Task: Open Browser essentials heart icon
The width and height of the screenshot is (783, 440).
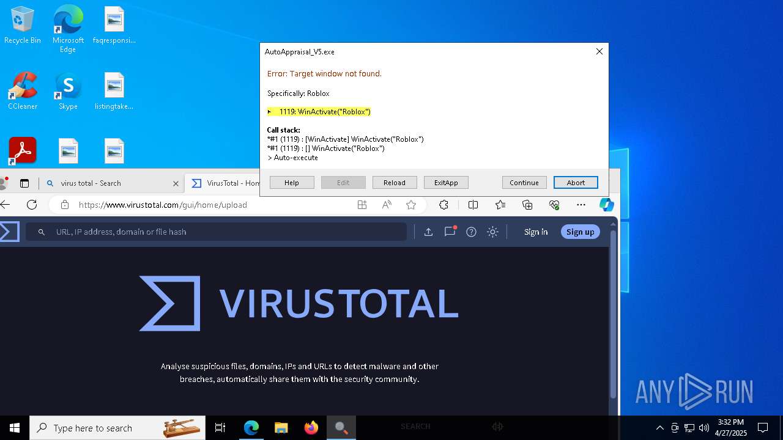Action: pos(554,205)
